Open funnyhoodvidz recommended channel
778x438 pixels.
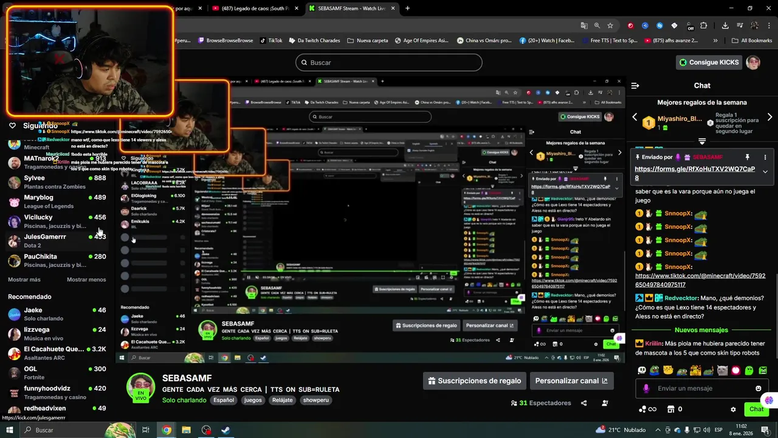[57, 392]
